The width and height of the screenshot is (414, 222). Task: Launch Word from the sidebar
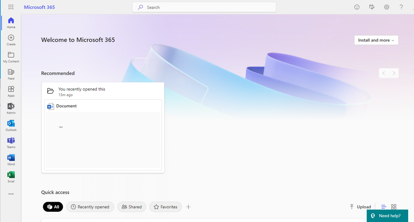pyautogui.click(x=11, y=160)
